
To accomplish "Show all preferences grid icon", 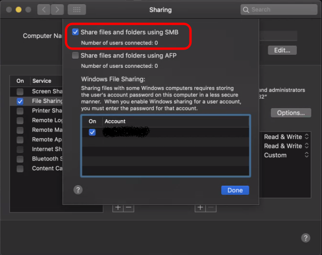I will click(76, 9).
